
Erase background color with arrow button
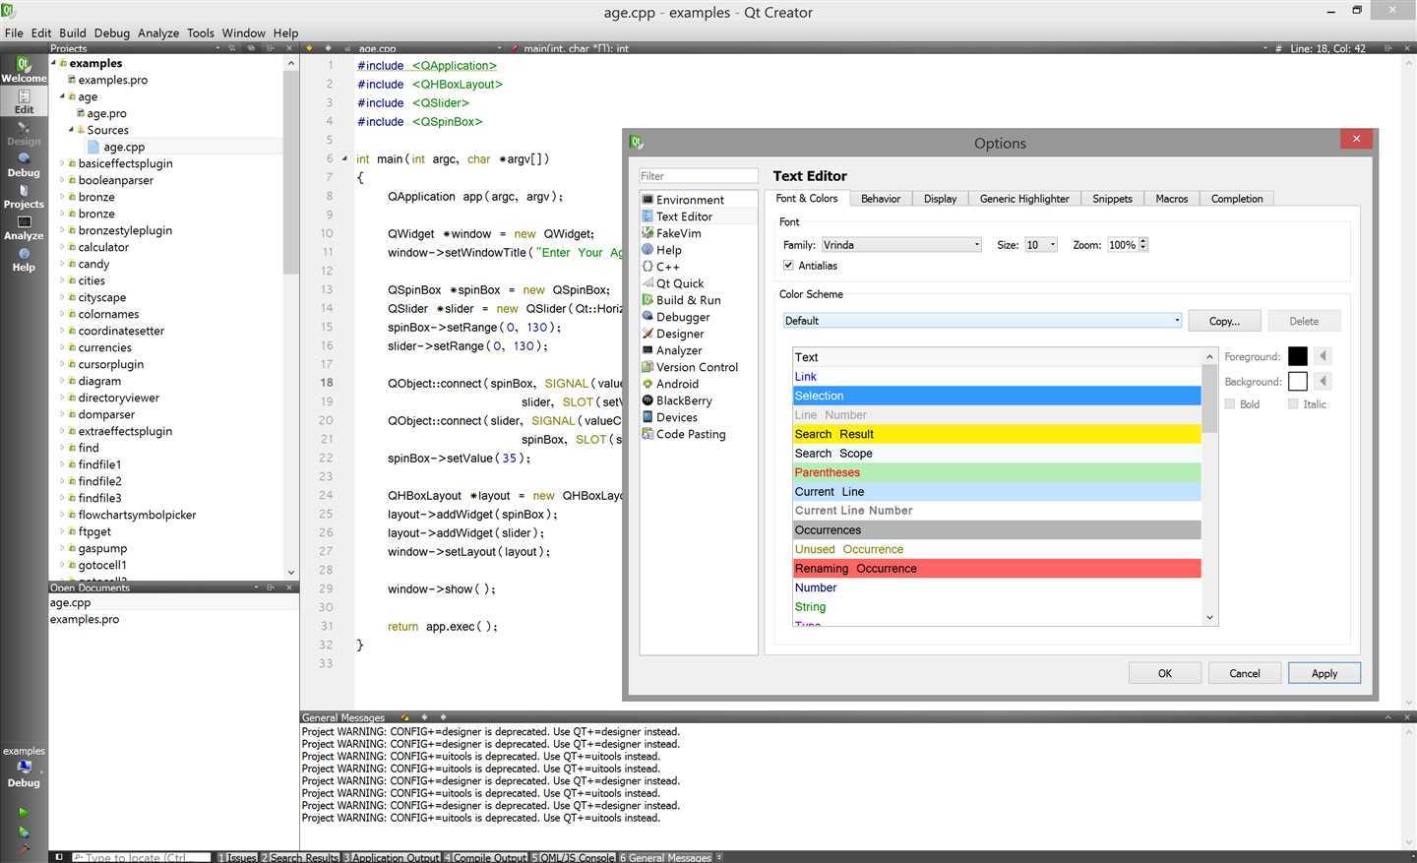1323,381
